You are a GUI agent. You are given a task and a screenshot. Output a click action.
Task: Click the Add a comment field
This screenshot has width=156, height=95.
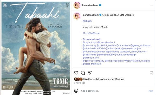click(113, 91)
